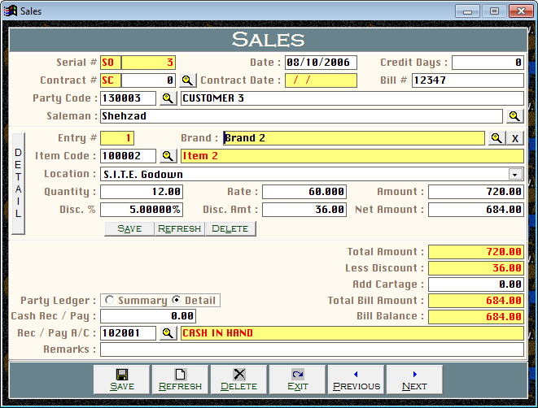This screenshot has width=538, height=408.
Task: Click the Net Amount field
Action: click(x=476, y=210)
